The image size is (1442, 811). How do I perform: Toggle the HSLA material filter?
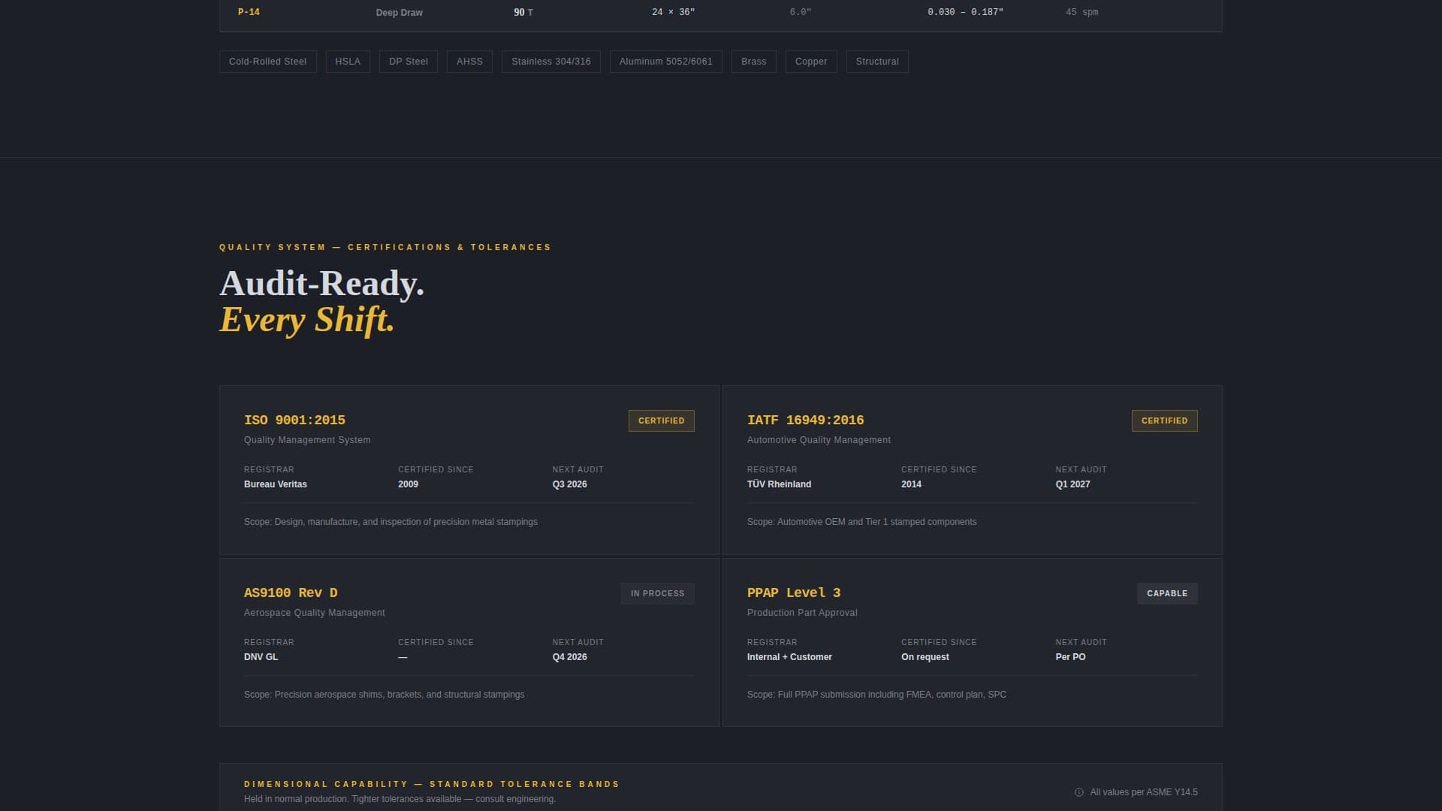coord(348,62)
